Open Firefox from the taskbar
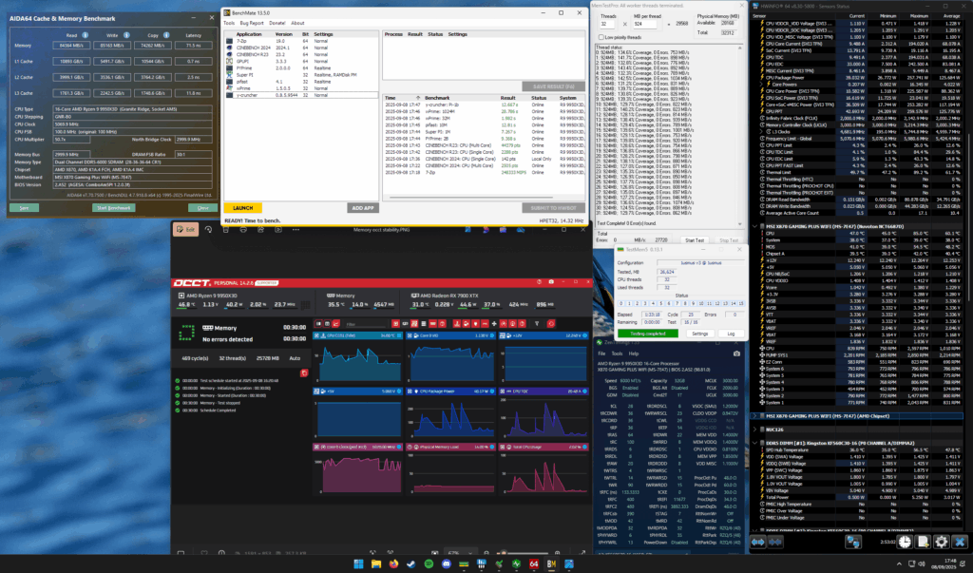Screen dimensions: 973x573 point(393,563)
